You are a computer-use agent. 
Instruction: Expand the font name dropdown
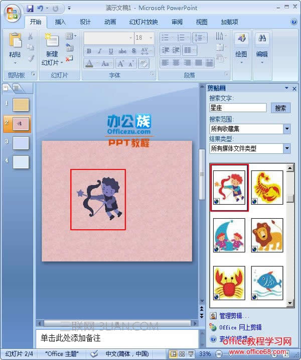(x=130, y=38)
